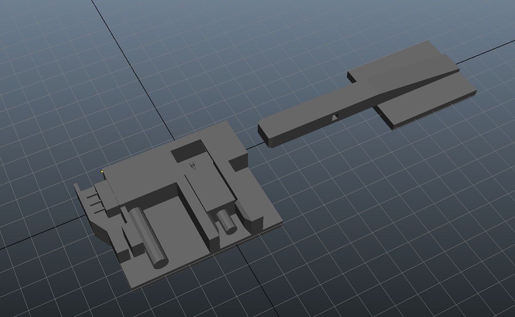Select the tiny figure model on the platform
Viewport: 515px width, 317px height.
pos(193,165)
